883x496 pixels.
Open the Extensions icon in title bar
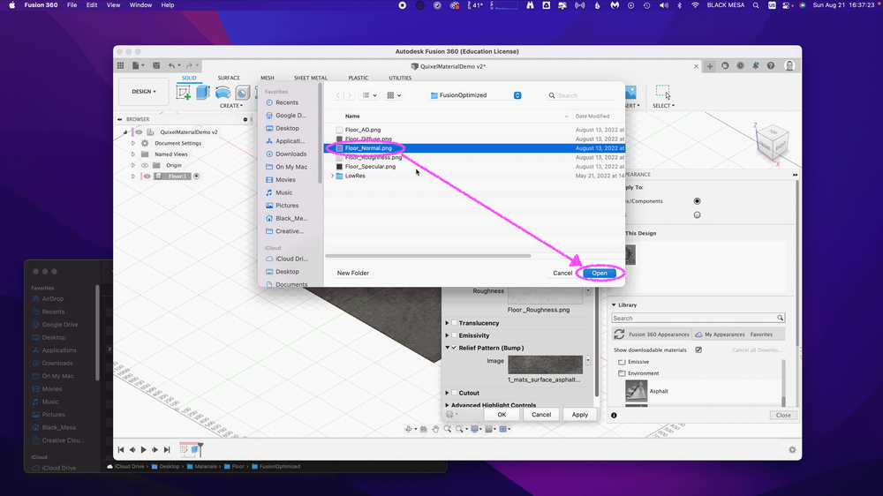pos(725,66)
